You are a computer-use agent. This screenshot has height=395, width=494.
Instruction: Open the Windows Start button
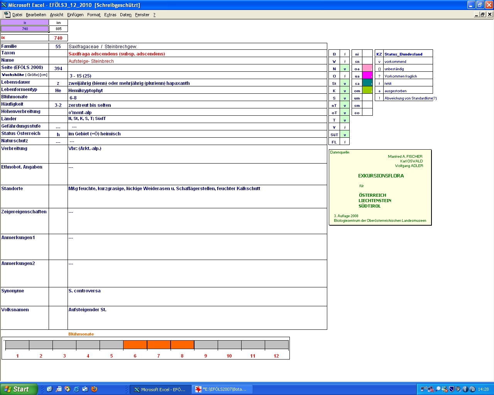pyautogui.click(x=19, y=389)
